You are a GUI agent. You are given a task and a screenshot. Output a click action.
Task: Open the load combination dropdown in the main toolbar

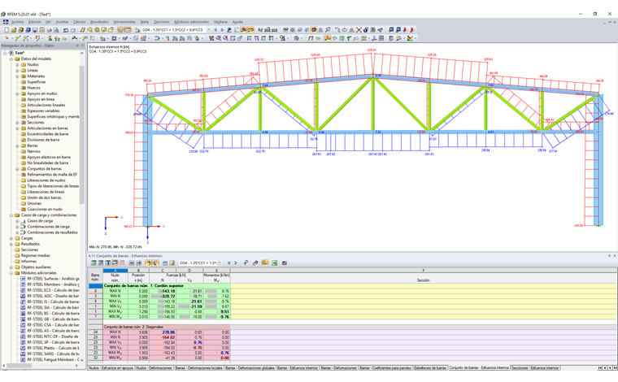point(209,30)
